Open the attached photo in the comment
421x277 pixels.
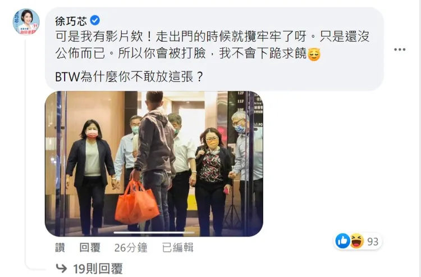click(154, 164)
